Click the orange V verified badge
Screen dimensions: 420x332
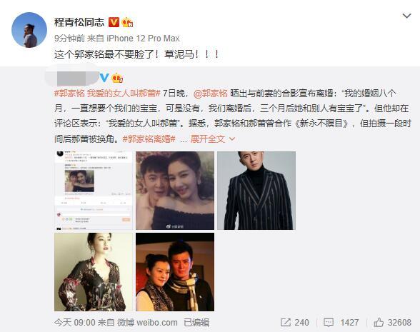114,22
